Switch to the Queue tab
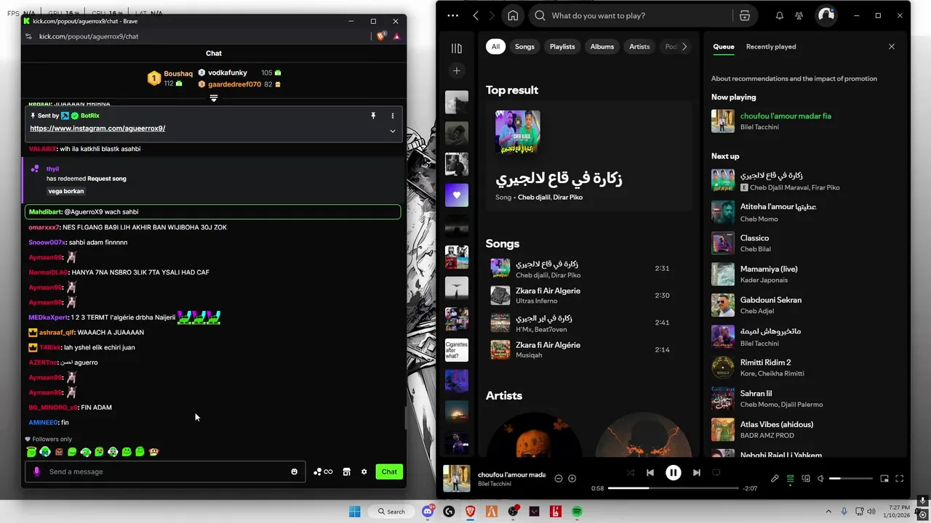This screenshot has width=931, height=523. (x=724, y=46)
